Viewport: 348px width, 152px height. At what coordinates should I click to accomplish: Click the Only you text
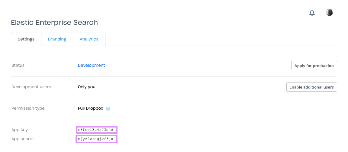[87, 87]
